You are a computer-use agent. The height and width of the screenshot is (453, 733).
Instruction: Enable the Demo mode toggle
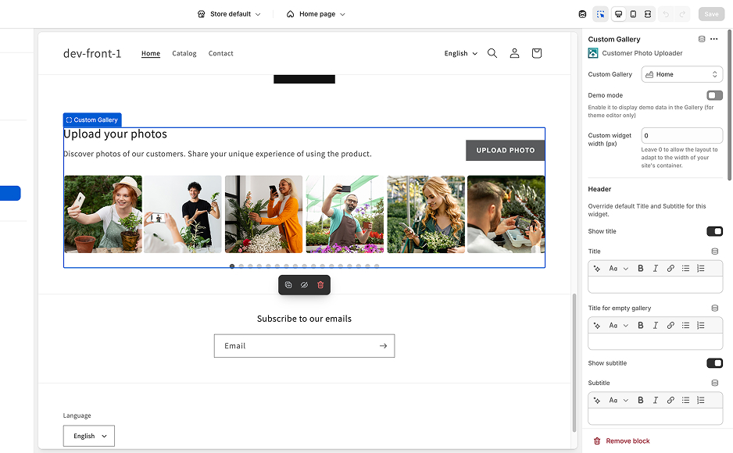tap(714, 95)
